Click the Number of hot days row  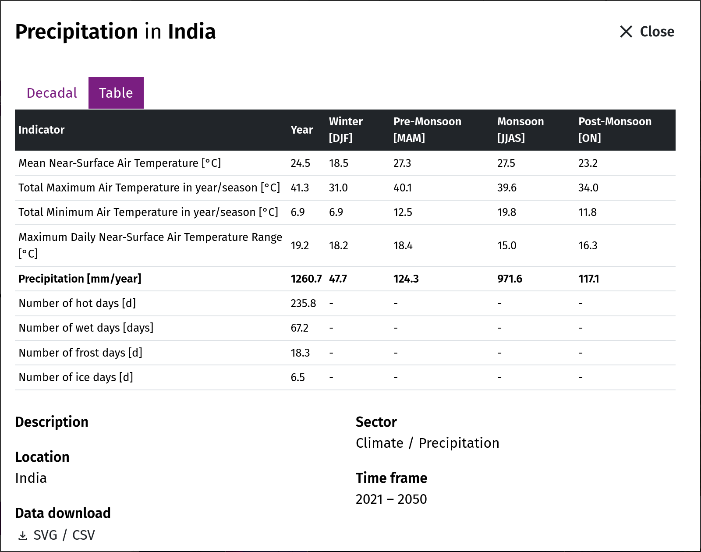(345, 303)
